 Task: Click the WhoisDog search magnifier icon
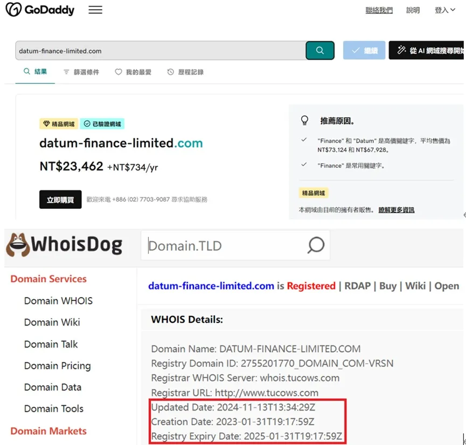(316, 245)
